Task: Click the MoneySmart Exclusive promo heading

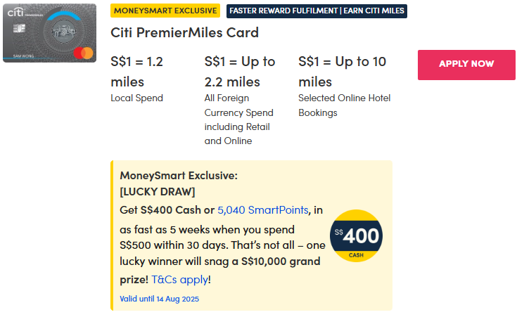Action: click(x=179, y=175)
